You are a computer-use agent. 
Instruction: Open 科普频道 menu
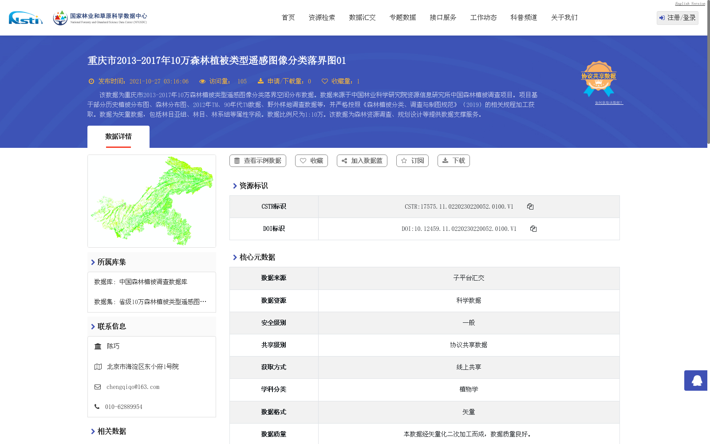pyautogui.click(x=524, y=18)
